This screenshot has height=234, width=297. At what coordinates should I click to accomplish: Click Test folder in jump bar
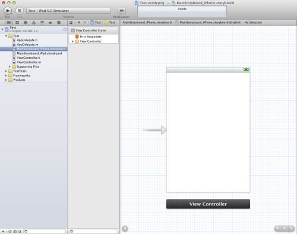tap(110, 23)
